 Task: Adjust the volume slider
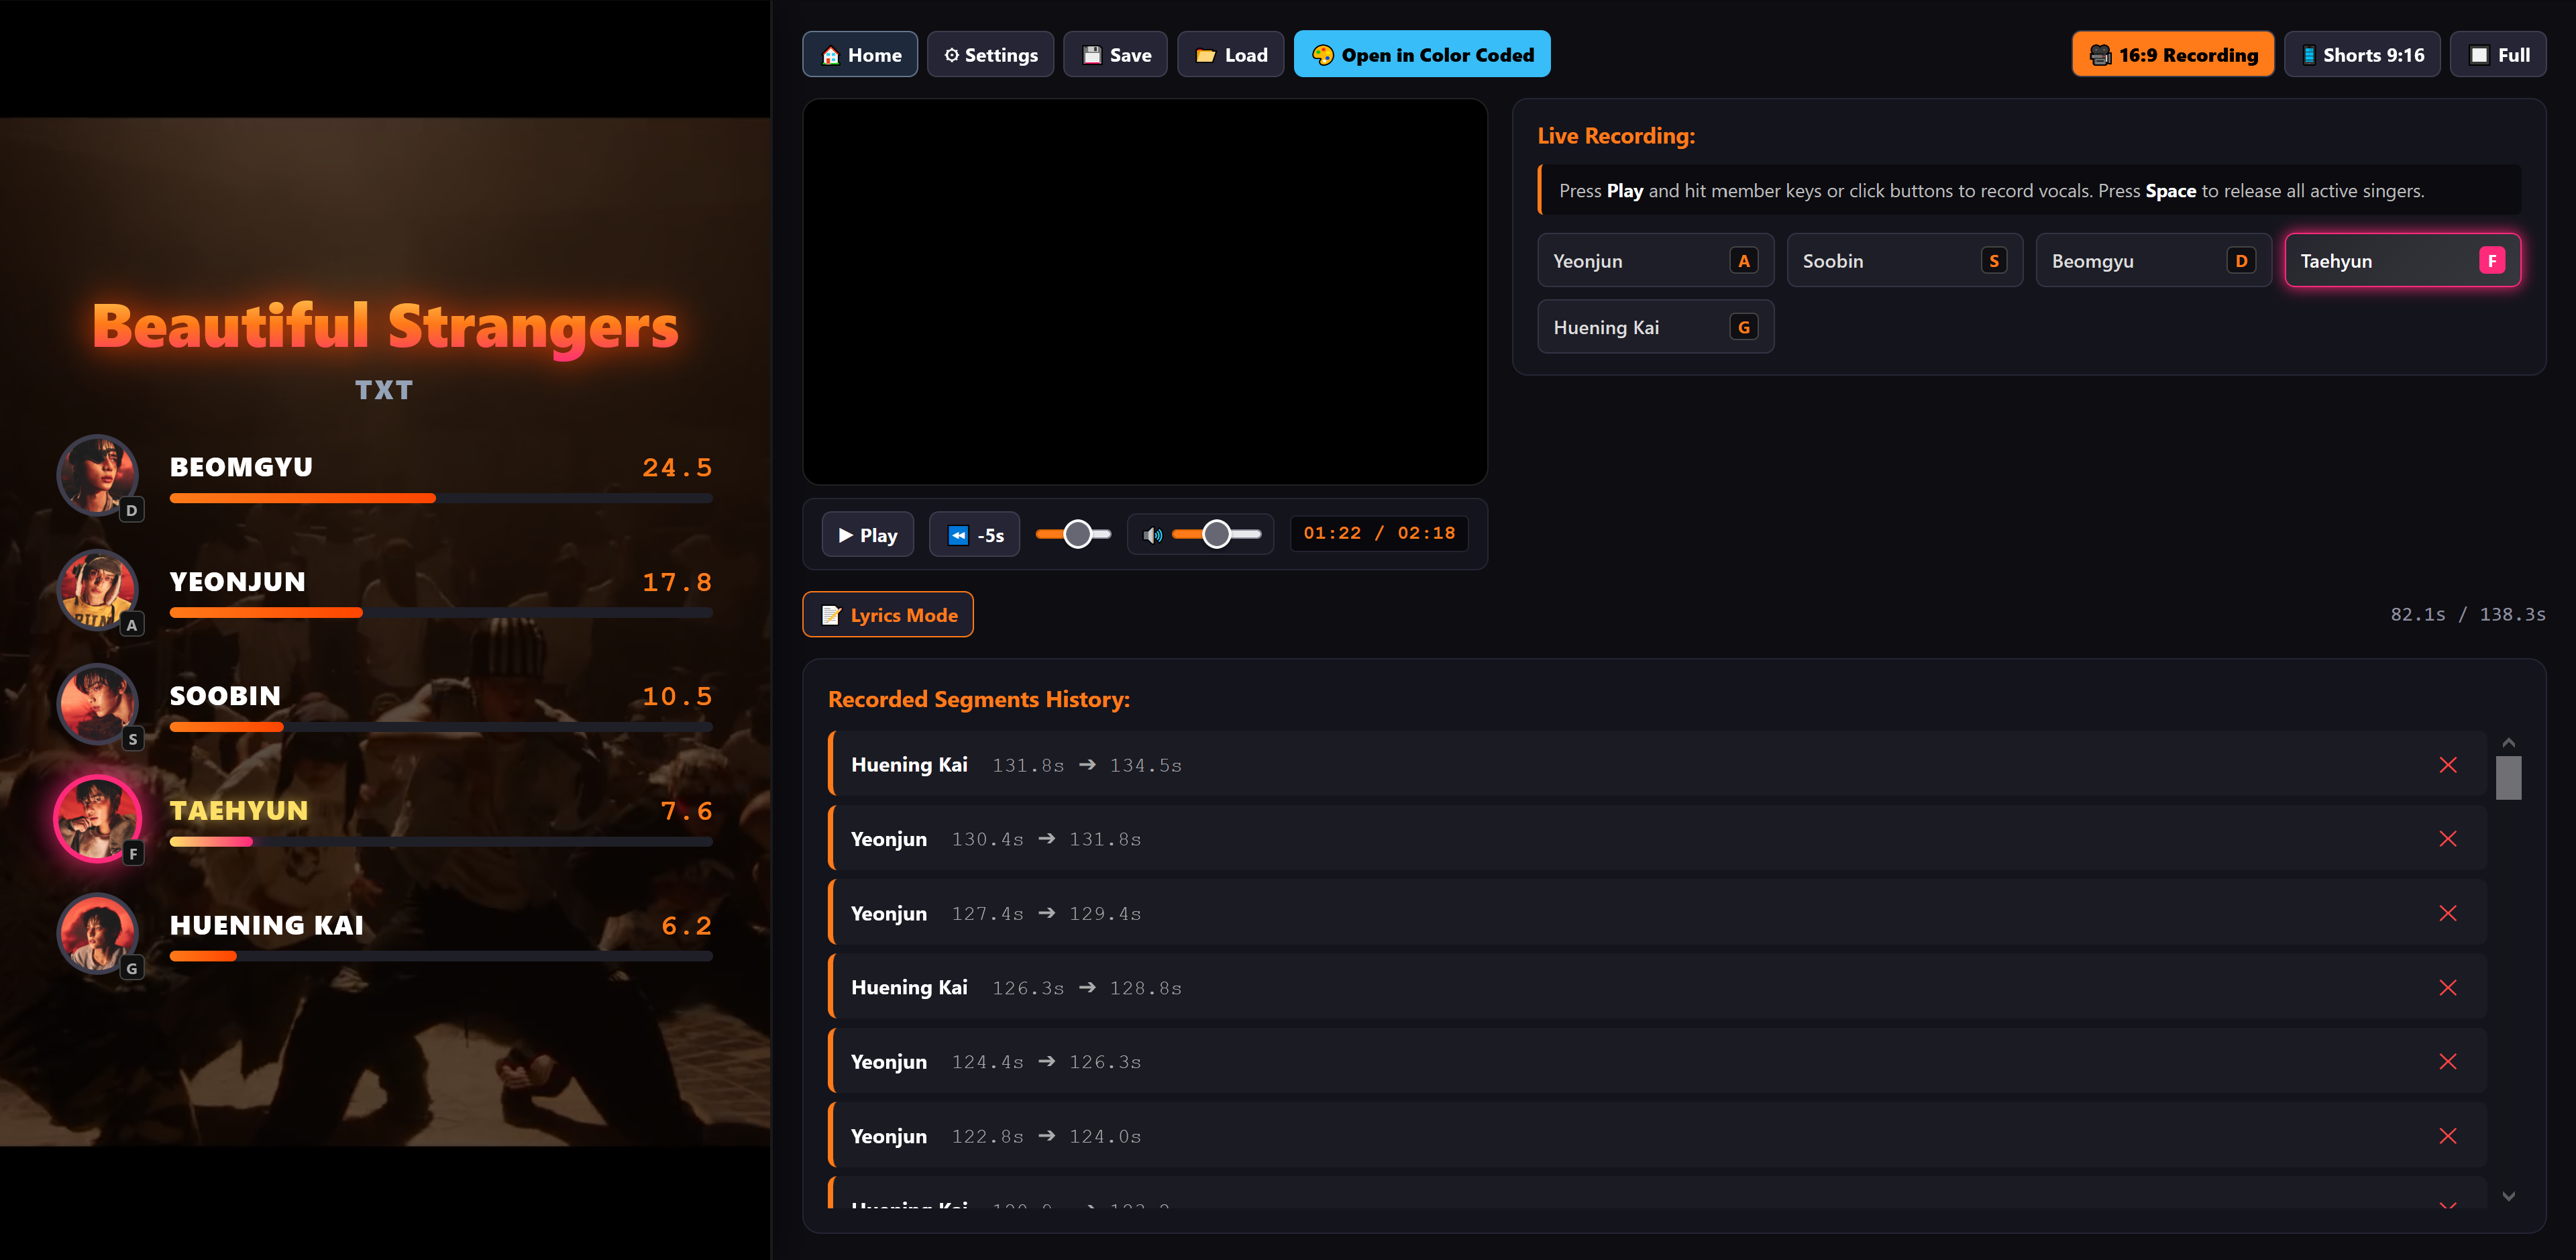click(1216, 534)
